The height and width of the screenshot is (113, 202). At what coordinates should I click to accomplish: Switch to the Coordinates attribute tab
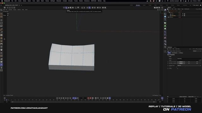click(x=175, y=53)
